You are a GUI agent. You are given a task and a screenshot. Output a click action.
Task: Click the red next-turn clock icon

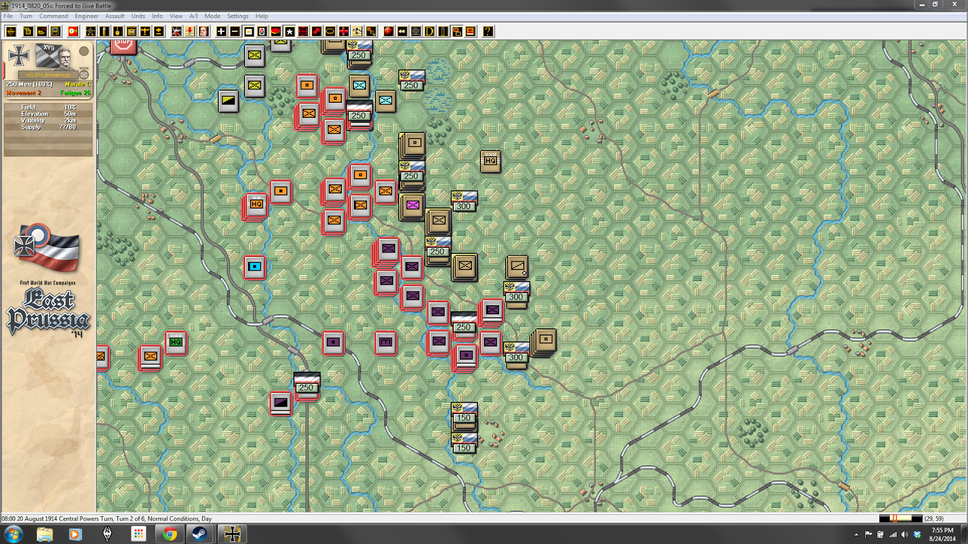tap(73, 31)
